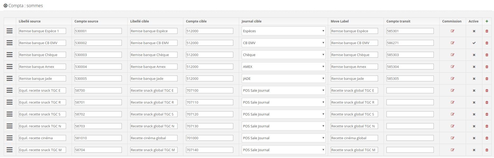The width and height of the screenshot is (494, 158).
Task: Open journal dropdown for Recette snack TGC E
Action: pyautogui.click(x=283, y=90)
